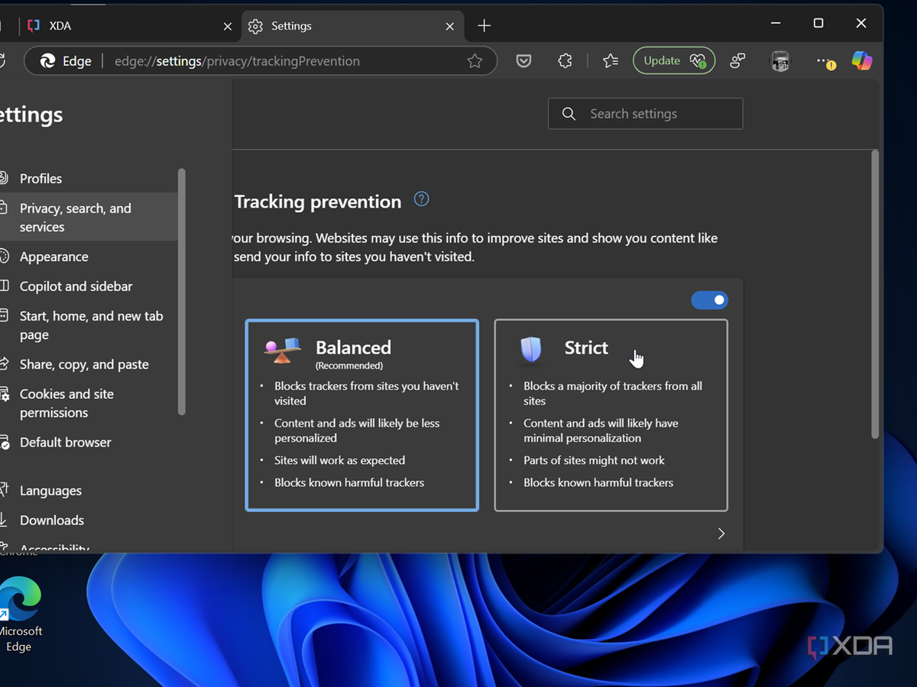The width and height of the screenshot is (917, 687).
Task: Toggle the Tracking prevention switch
Action: click(x=709, y=300)
